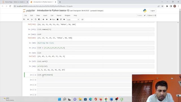181x102 pixels.
Task: Open the Chrome profile avatar
Action: 175,6
